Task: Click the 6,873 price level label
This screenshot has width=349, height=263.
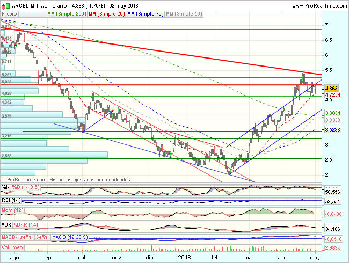Action: coord(6,26)
